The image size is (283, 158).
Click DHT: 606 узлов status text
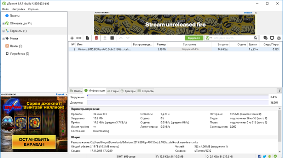pos(126,156)
